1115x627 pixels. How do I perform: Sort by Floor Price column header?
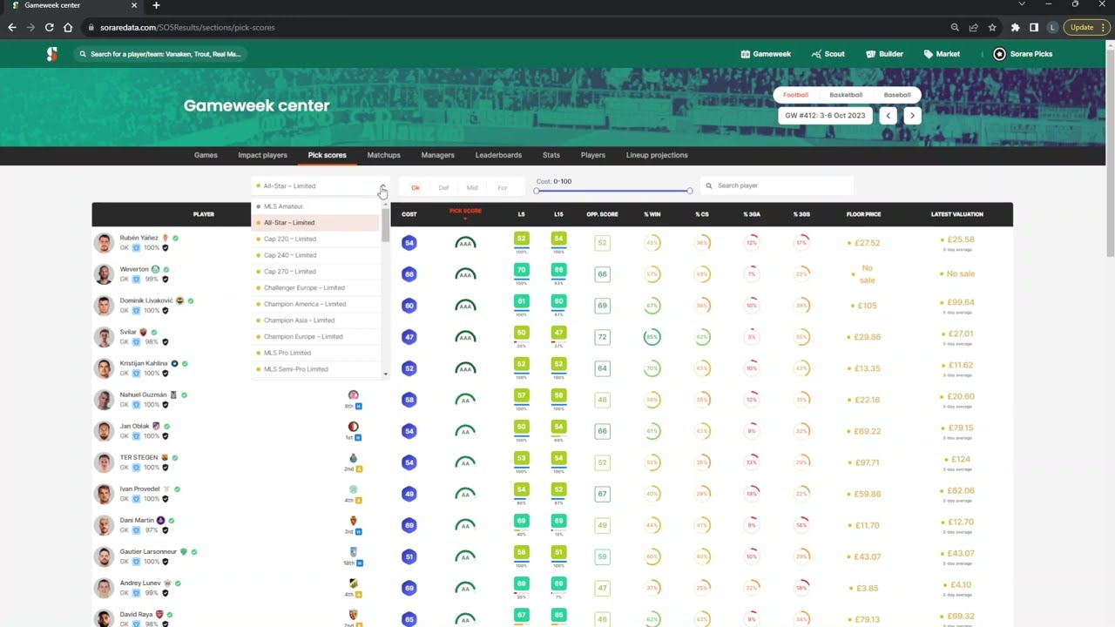pos(863,214)
